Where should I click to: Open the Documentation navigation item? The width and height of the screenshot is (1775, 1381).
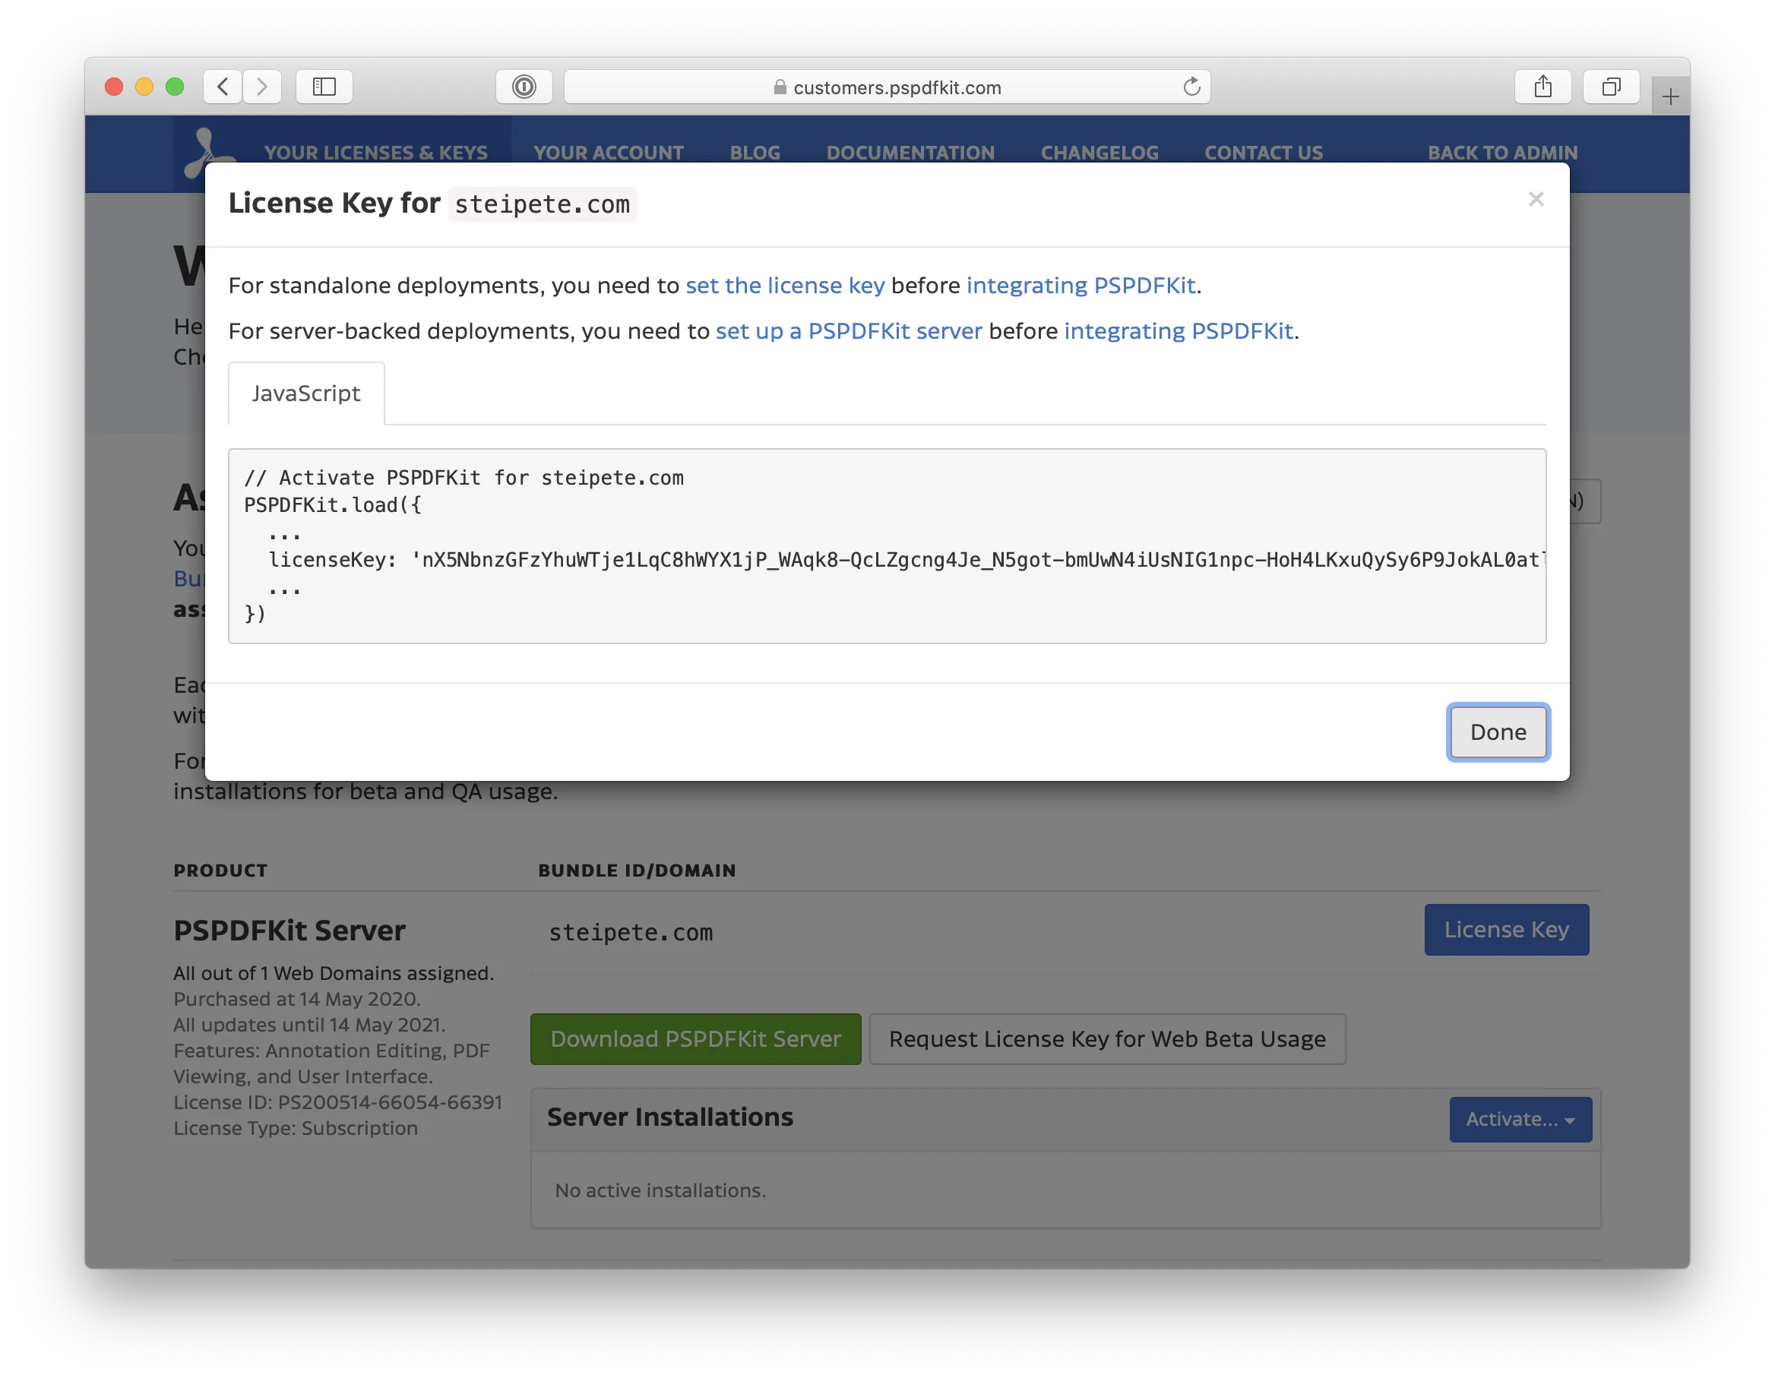[910, 153]
